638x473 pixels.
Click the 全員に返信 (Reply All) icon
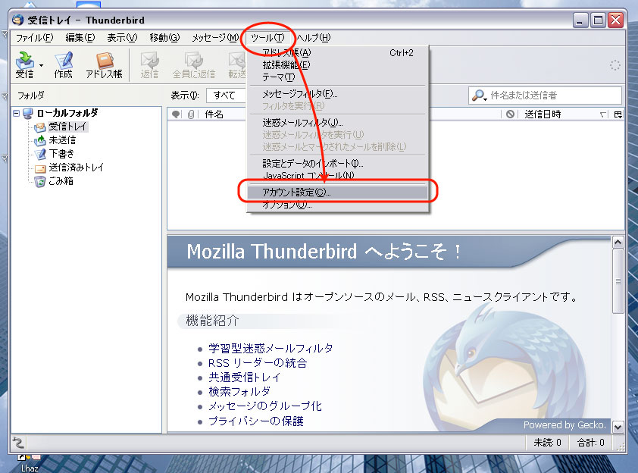(194, 64)
